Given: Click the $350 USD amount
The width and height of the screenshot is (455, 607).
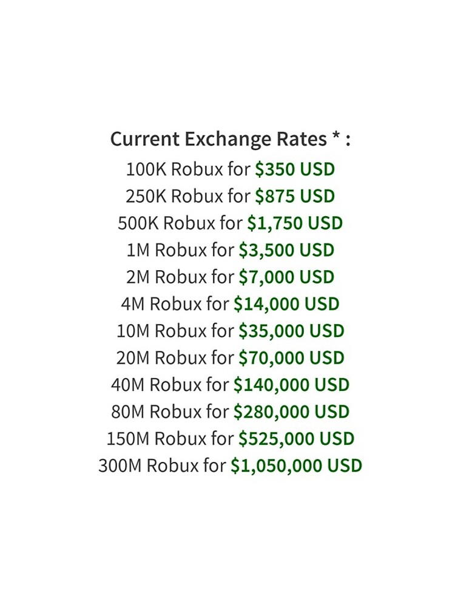Looking at the screenshot, I should [295, 169].
